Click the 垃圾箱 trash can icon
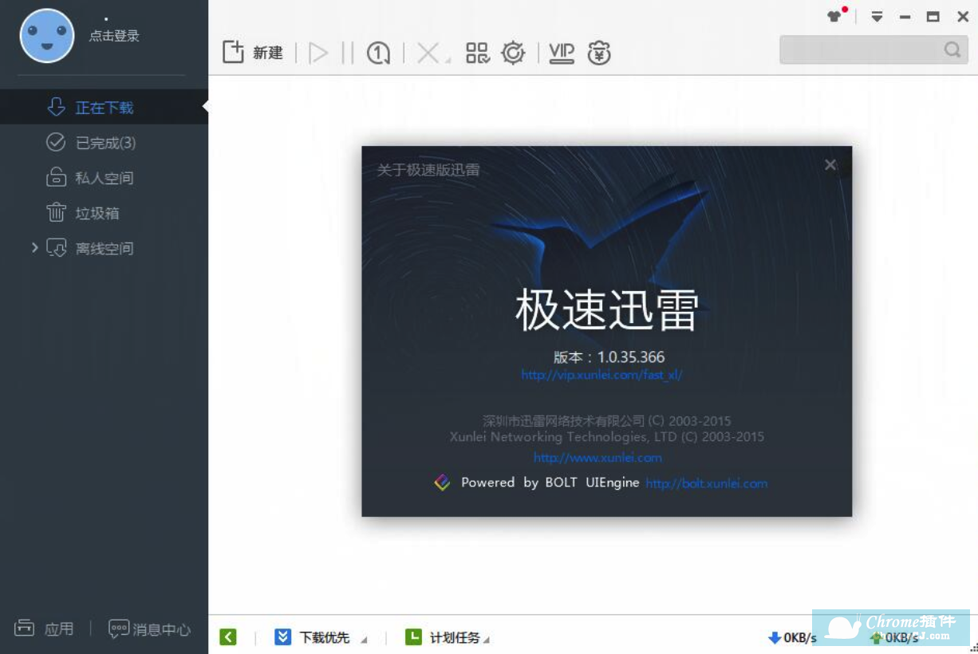Screen dimensions: 978x654 pyautogui.click(x=56, y=212)
